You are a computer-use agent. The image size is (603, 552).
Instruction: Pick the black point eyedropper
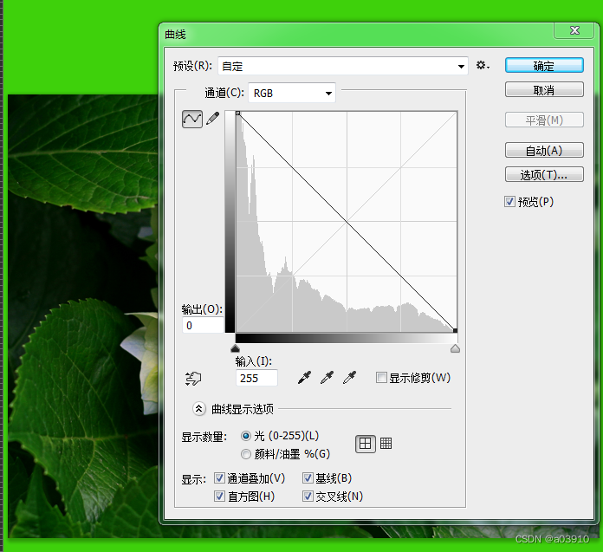(x=304, y=377)
